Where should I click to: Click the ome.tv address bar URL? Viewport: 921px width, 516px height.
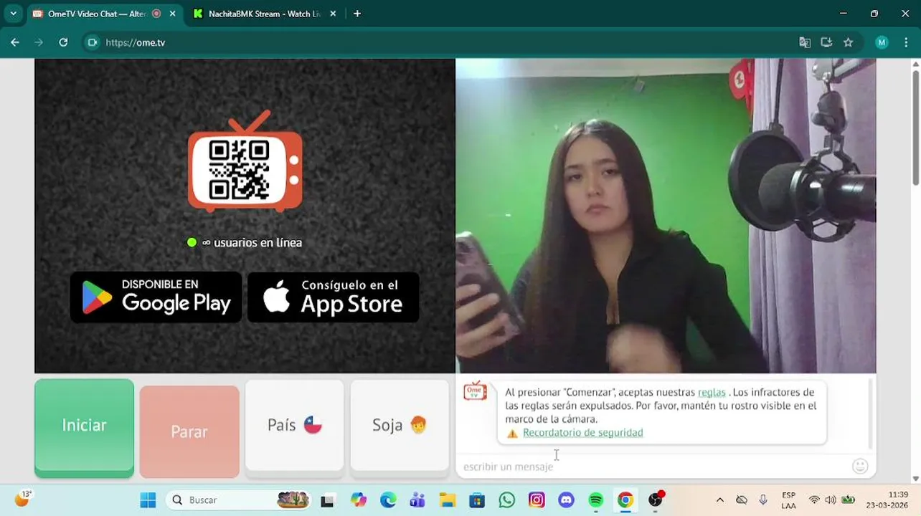click(136, 42)
